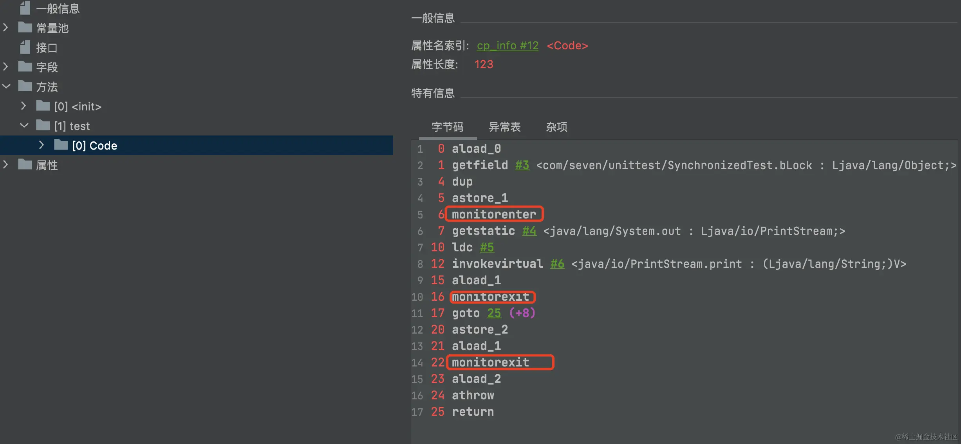Click the 接口 file icon
The image size is (961, 444).
[25, 47]
